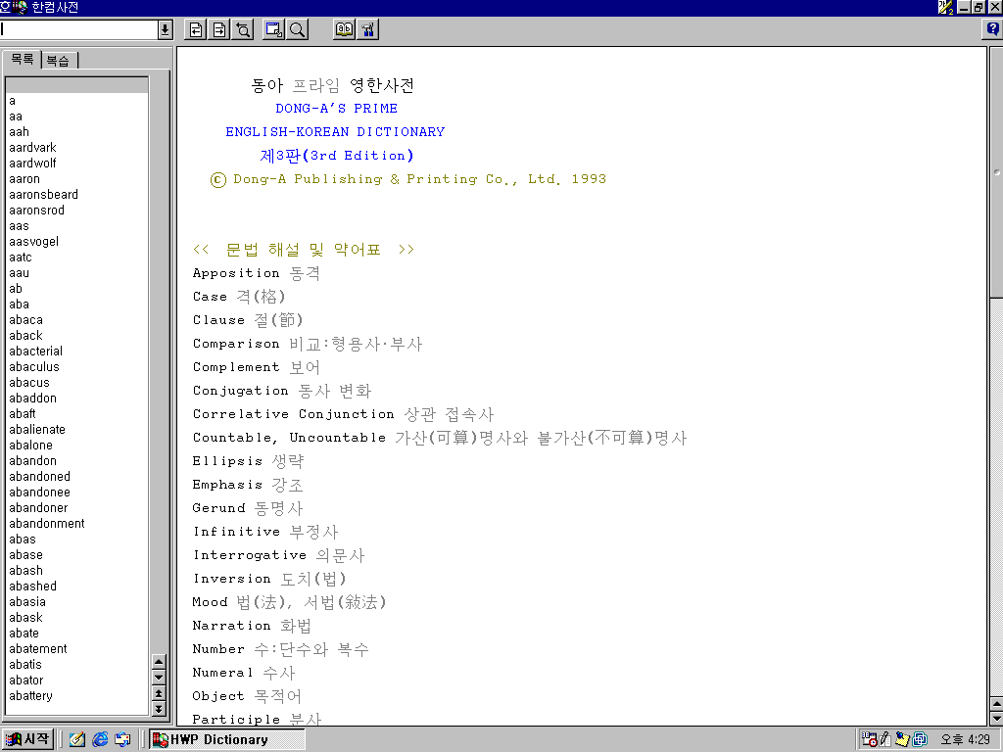The height and width of the screenshot is (752, 1003).
Task: Click HWP Dictionary taskbar button
Action: [x=227, y=740]
